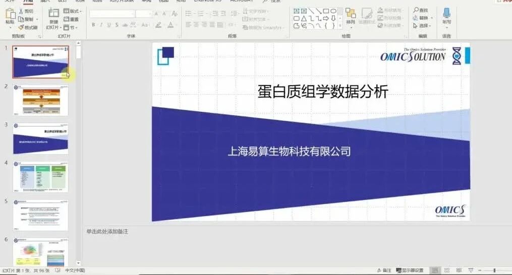Screen dimensions: 512x275
Task: Toggle Notes (备注) in status bar
Action: tap(384, 270)
